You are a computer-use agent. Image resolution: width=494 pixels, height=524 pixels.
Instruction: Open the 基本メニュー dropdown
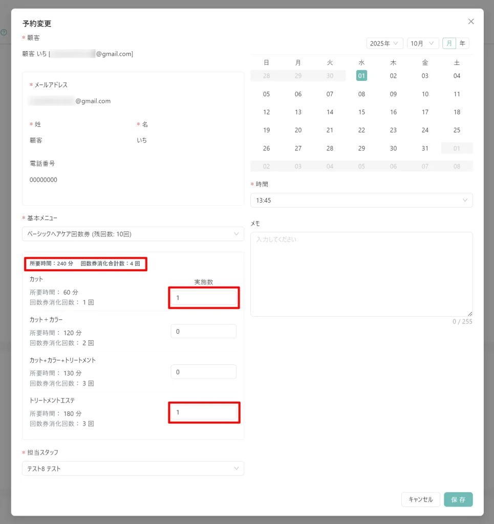click(x=133, y=234)
